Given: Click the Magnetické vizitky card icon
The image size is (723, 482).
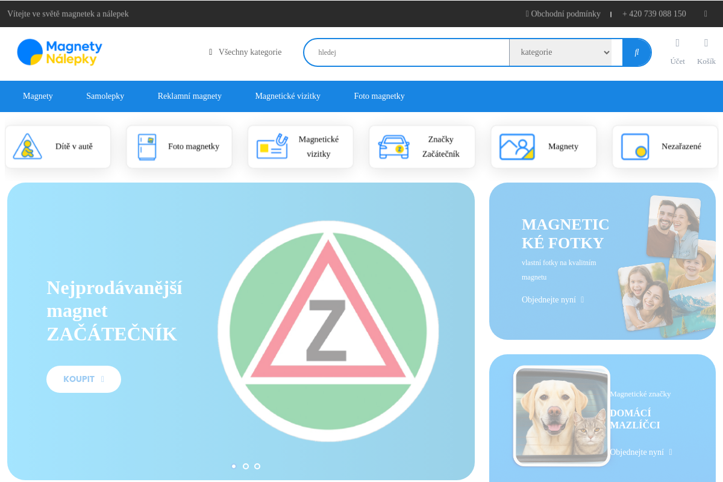Looking at the screenshot, I should [x=272, y=146].
